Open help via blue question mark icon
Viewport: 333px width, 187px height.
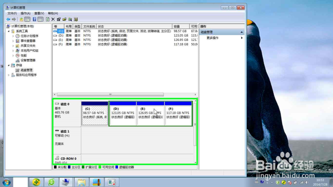34,19
